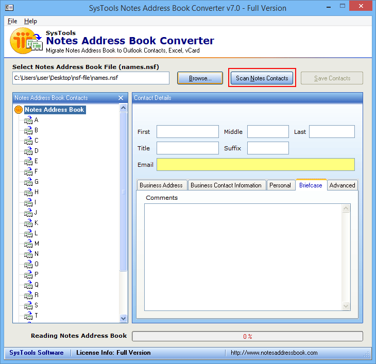Click the contact card icon beside letter P
Screen dimensions: 376x364
tap(28, 274)
